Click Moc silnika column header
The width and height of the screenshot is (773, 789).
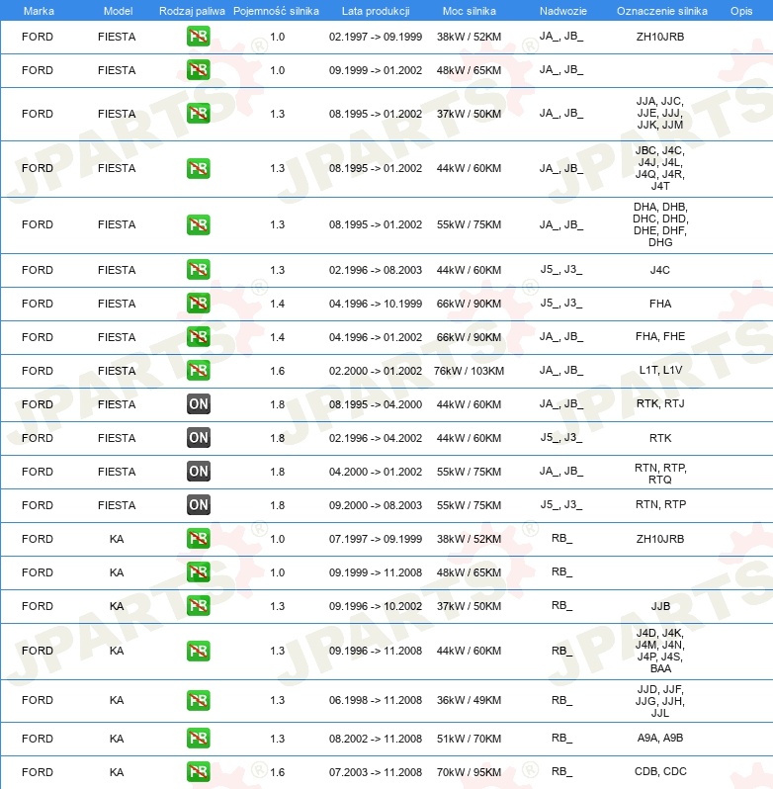click(x=470, y=11)
